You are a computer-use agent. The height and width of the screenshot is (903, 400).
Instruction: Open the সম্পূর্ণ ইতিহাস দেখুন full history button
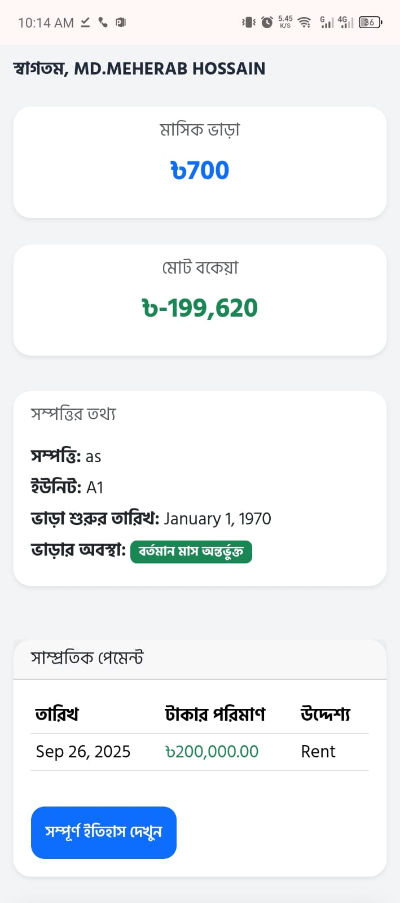[x=104, y=832]
